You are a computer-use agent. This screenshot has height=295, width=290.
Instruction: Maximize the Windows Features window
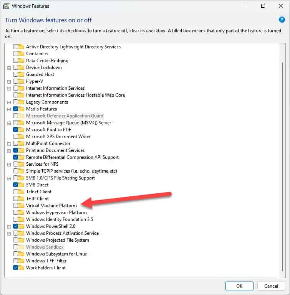click(x=263, y=6)
